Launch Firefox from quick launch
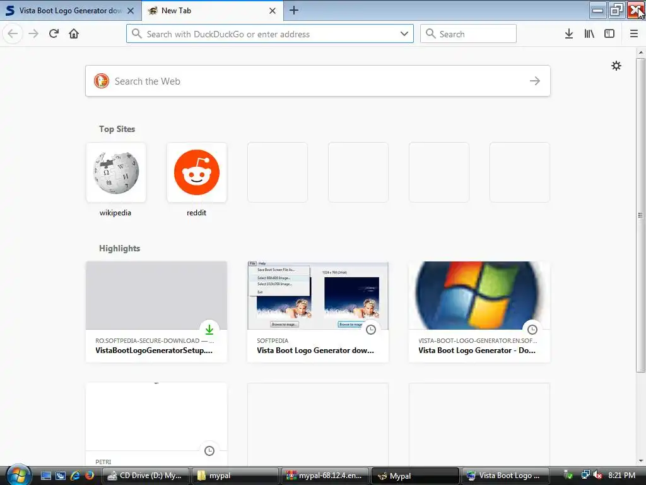Viewport: 646px width, 485px height. [x=89, y=476]
